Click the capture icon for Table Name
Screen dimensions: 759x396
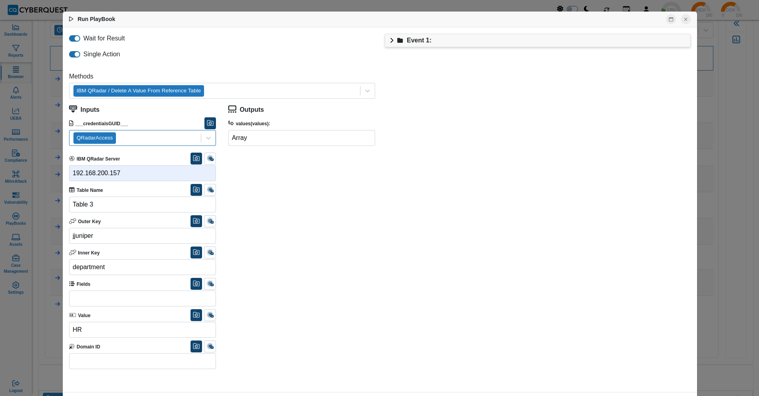196,190
